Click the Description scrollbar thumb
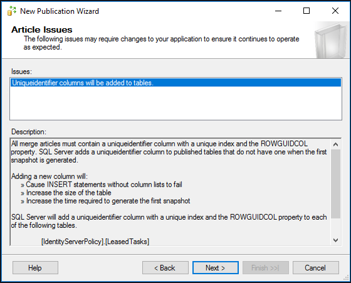Screen dimensions: 351x283 point(335,183)
